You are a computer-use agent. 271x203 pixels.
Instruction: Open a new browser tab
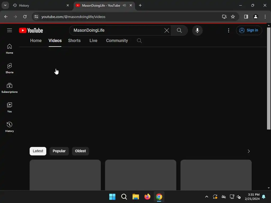pos(140,5)
